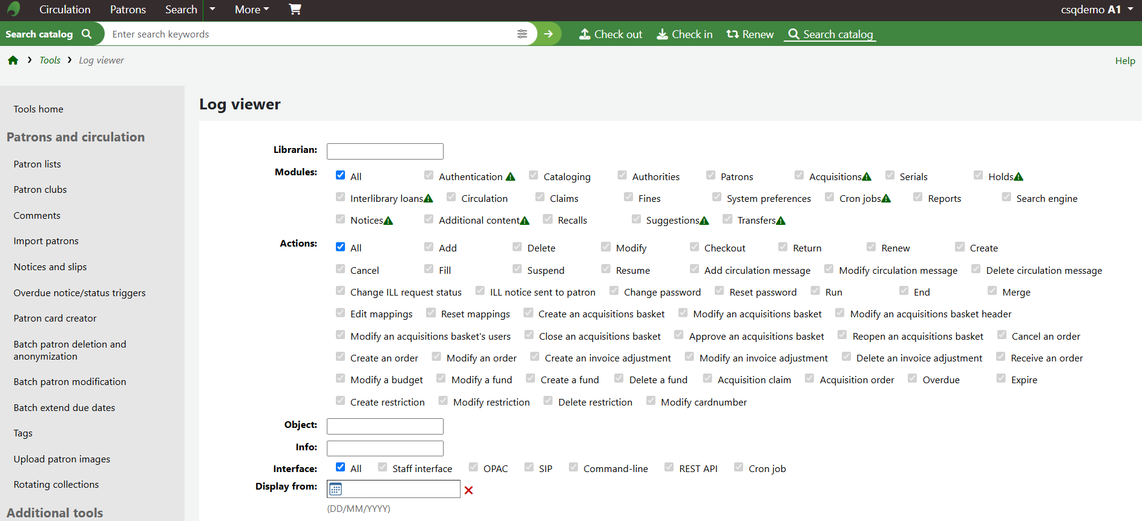This screenshot has height=521, width=1142.
Task: Tick the Modify cardnumber checkbox
Action: (x=651, y=401)
